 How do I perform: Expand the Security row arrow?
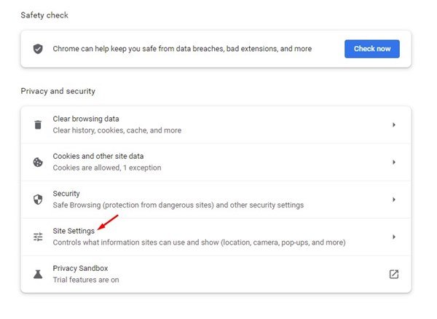pos(394,200)
